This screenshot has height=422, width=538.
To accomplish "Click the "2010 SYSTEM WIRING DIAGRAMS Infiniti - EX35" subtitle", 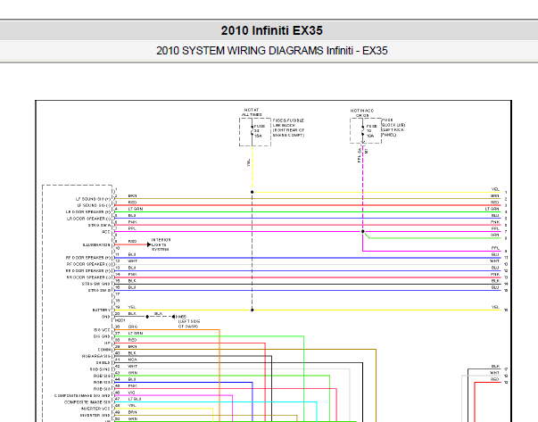I will point(272,51).
